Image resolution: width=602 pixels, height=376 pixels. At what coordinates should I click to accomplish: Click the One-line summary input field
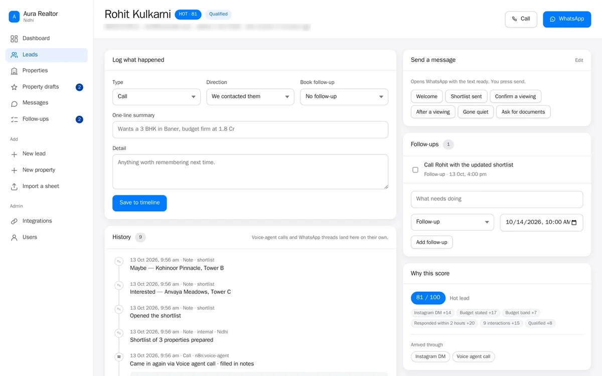250,129
